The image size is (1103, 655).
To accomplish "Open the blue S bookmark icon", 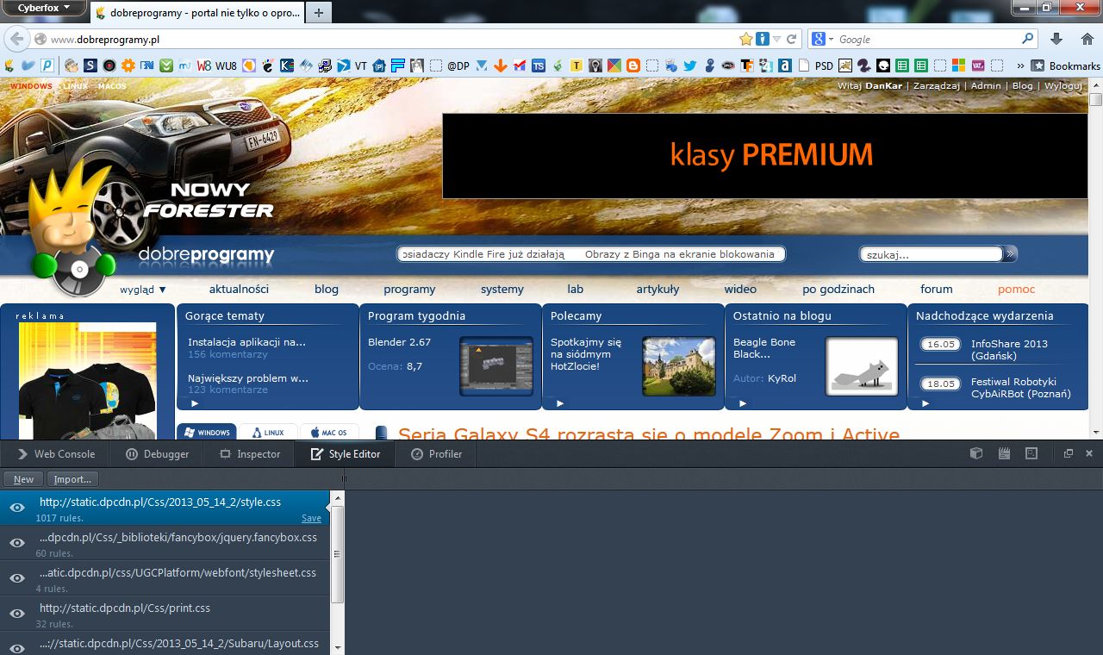I will [90, 65].
